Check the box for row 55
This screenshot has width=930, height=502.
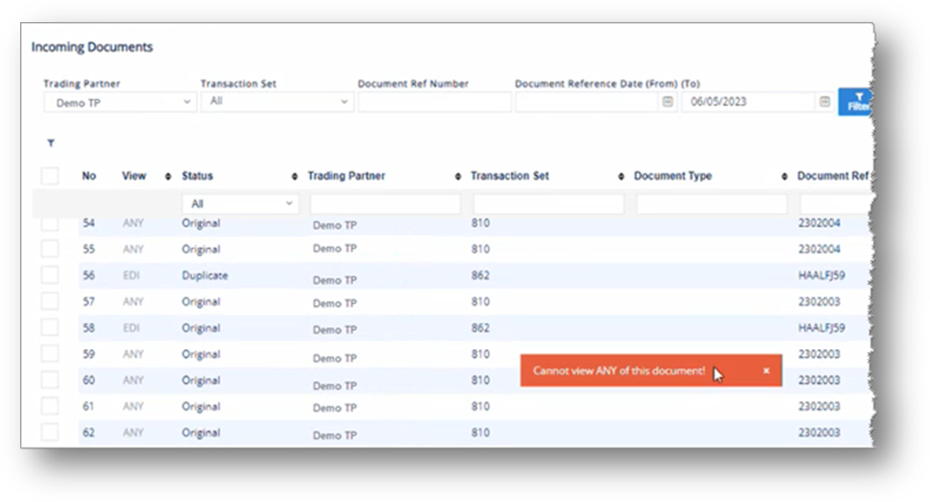[50, 249]
